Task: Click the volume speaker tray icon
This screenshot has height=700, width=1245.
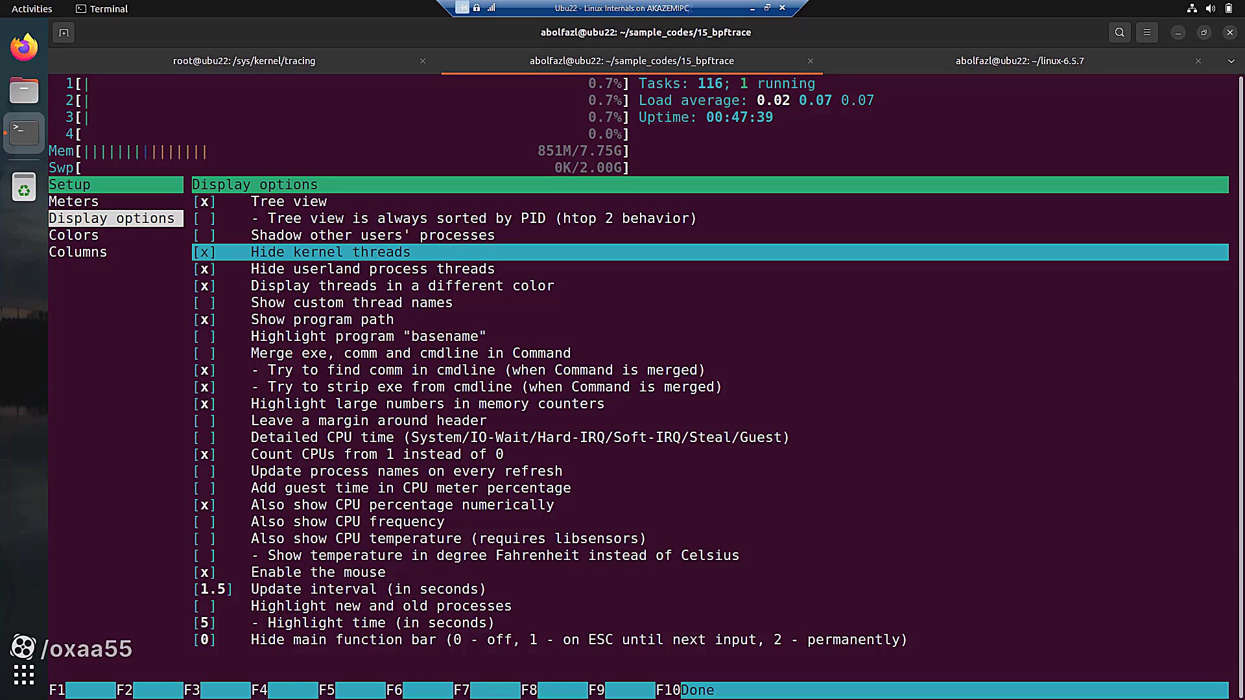Action: [x=1210, y=8]
